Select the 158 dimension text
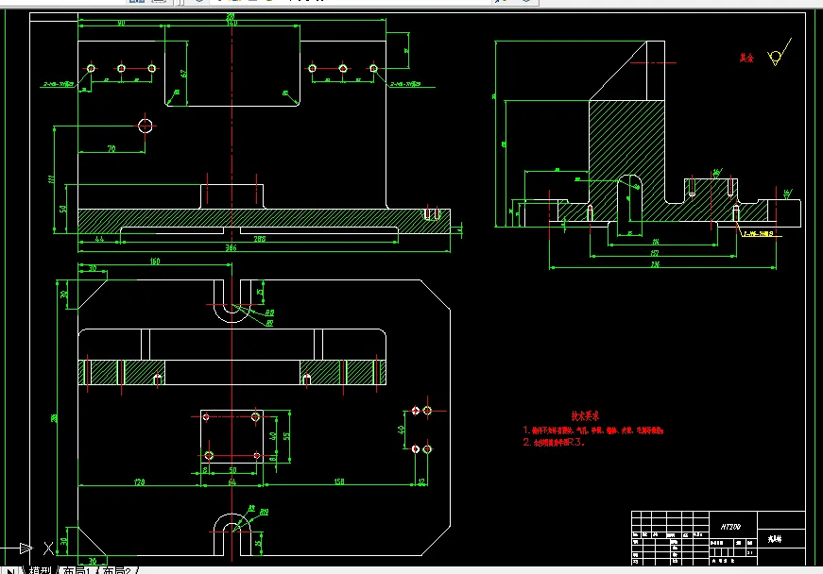Viewport: 823px width, 574px height. [339, 481]
